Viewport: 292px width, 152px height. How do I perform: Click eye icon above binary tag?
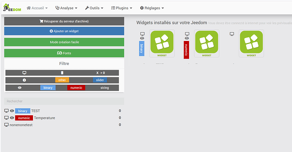142,38
